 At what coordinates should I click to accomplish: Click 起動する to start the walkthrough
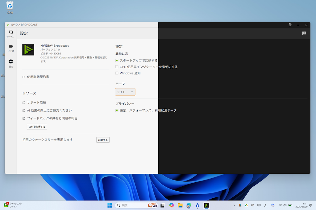click(103, 140)
